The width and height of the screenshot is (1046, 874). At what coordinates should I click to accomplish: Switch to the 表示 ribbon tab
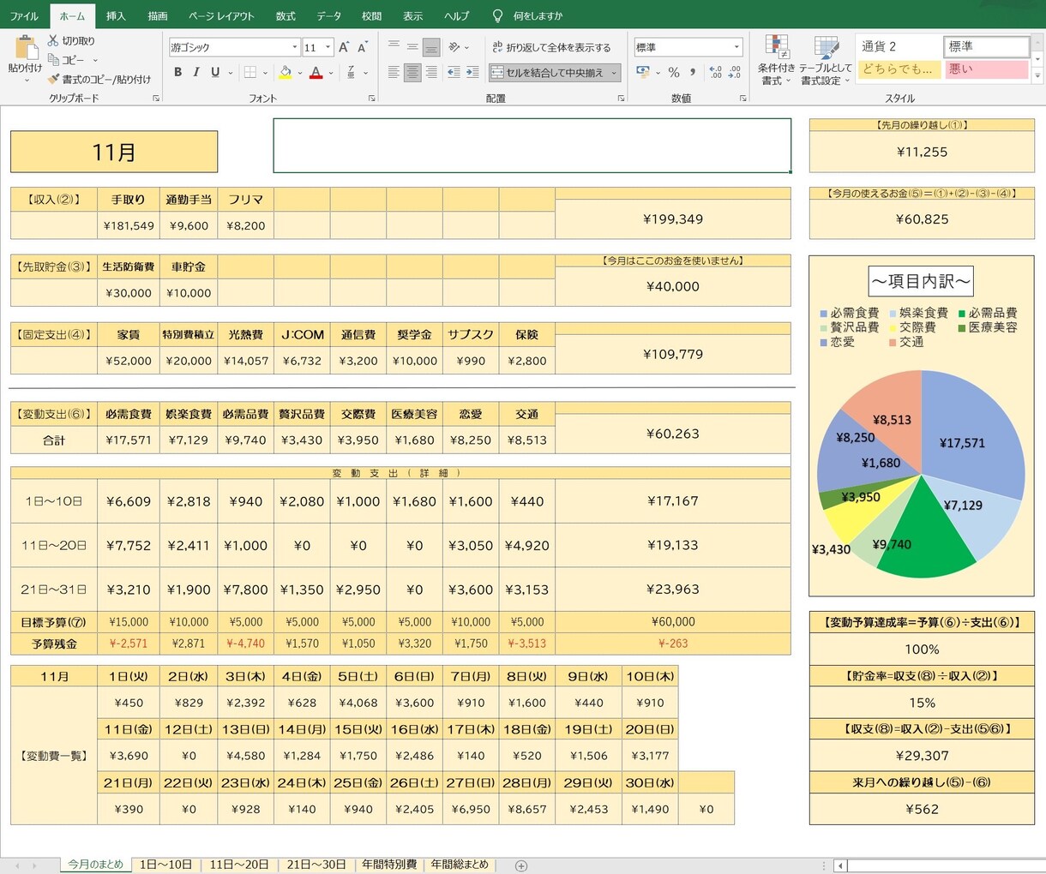(x=412, y=16)
